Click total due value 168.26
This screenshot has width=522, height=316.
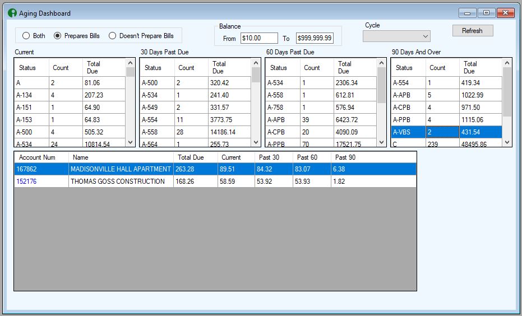click(x=196, y=182)
